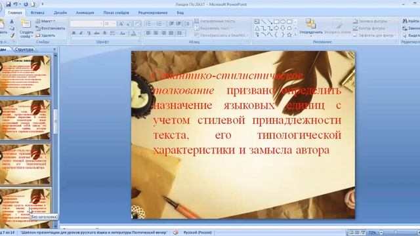Justify text alignment
The width and height of the screenshot is (420, 236).
click(x=171, y=33)
